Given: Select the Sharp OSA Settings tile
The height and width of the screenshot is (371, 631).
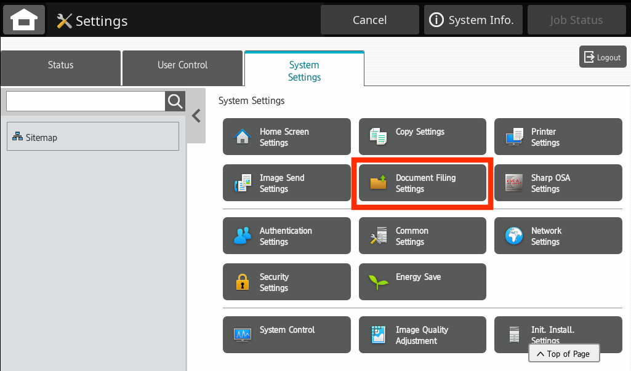Looking at the screenshot, I should pos(558,183).
